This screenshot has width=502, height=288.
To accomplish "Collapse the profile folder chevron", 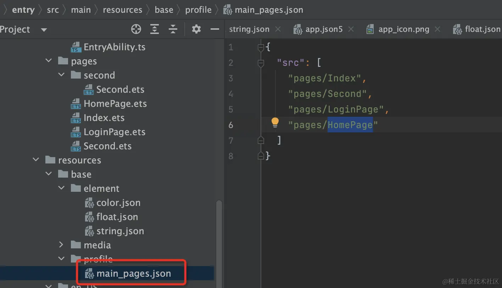I will coord(61,259).
